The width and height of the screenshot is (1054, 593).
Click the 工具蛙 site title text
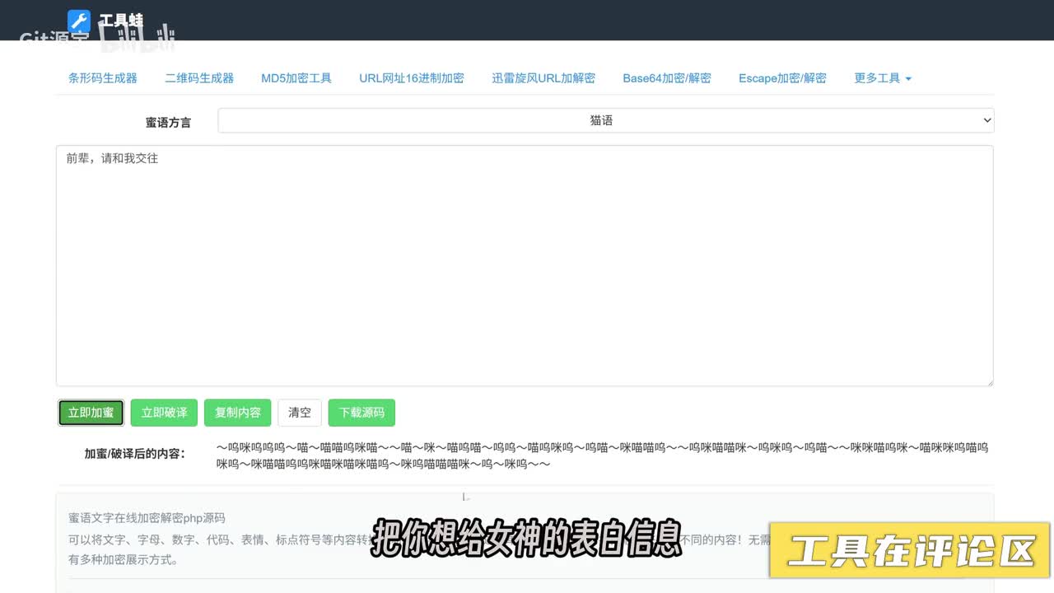(x=122, y=20)
